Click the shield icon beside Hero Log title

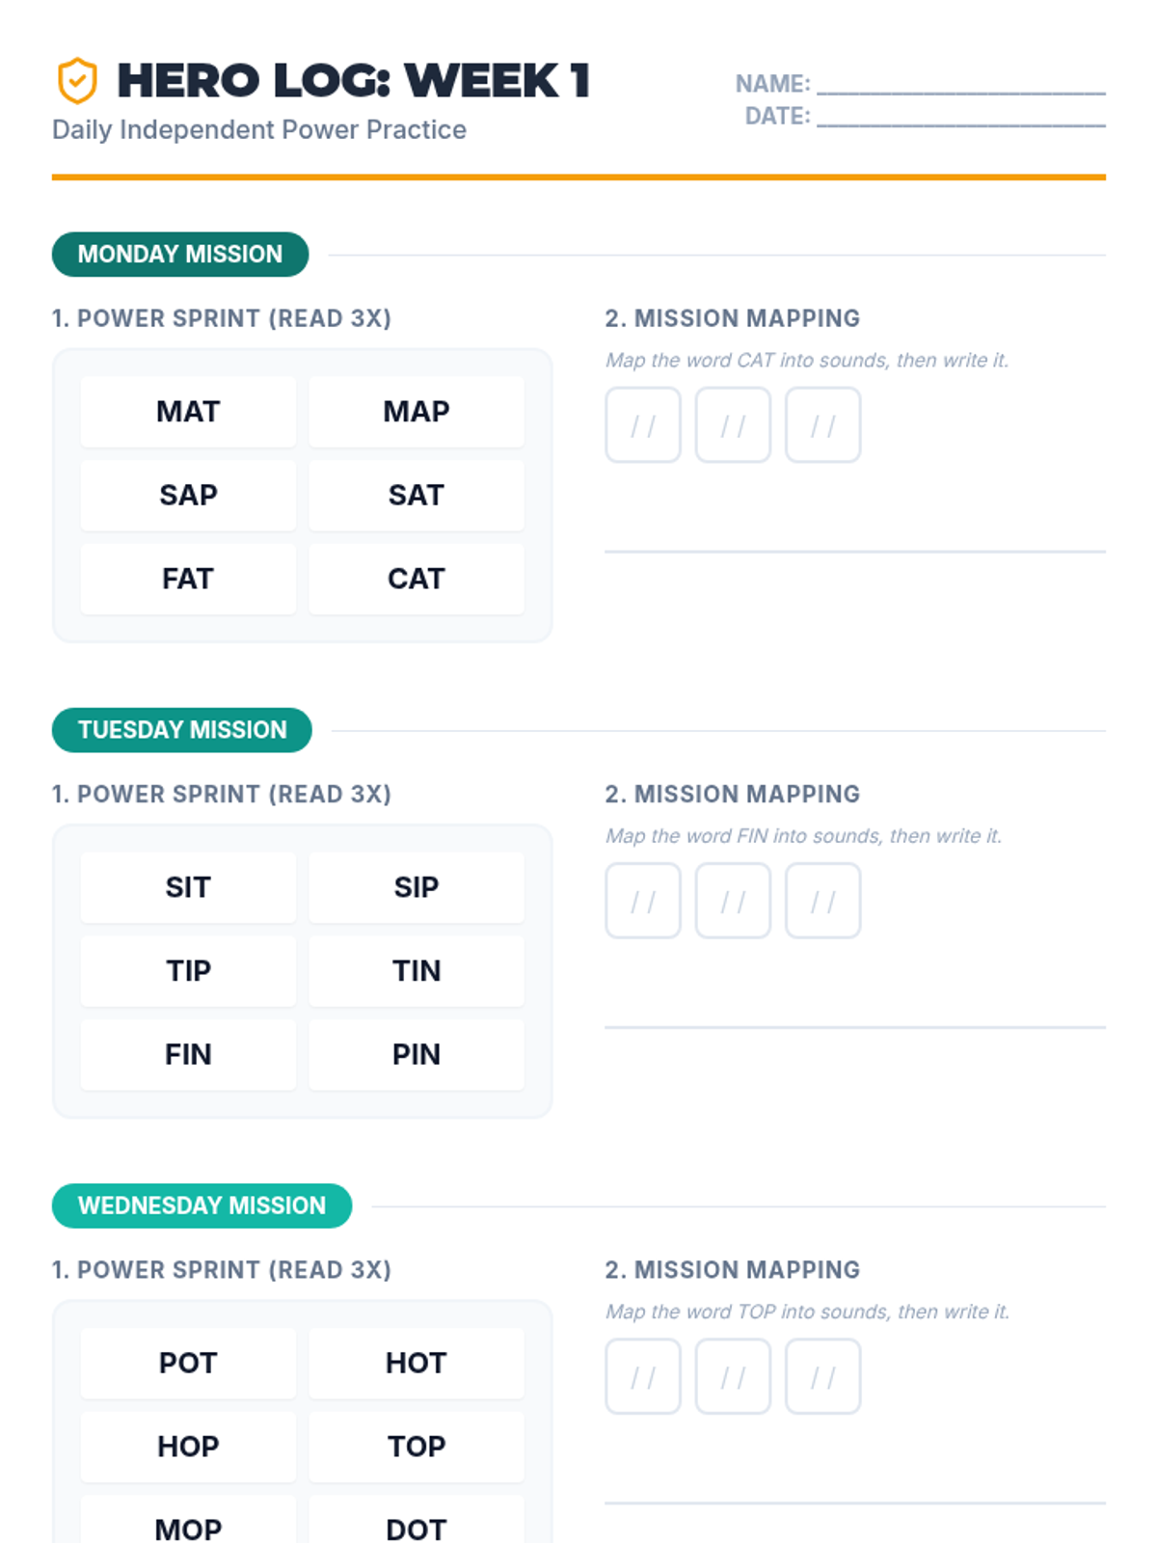pos(77,81)
